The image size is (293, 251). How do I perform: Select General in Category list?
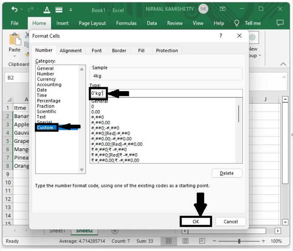point(45,68)
